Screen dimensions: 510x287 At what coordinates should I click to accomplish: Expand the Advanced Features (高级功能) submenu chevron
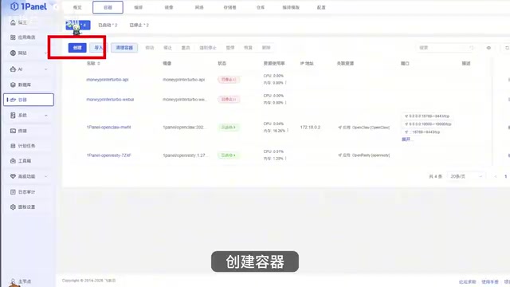coord(46,176)
